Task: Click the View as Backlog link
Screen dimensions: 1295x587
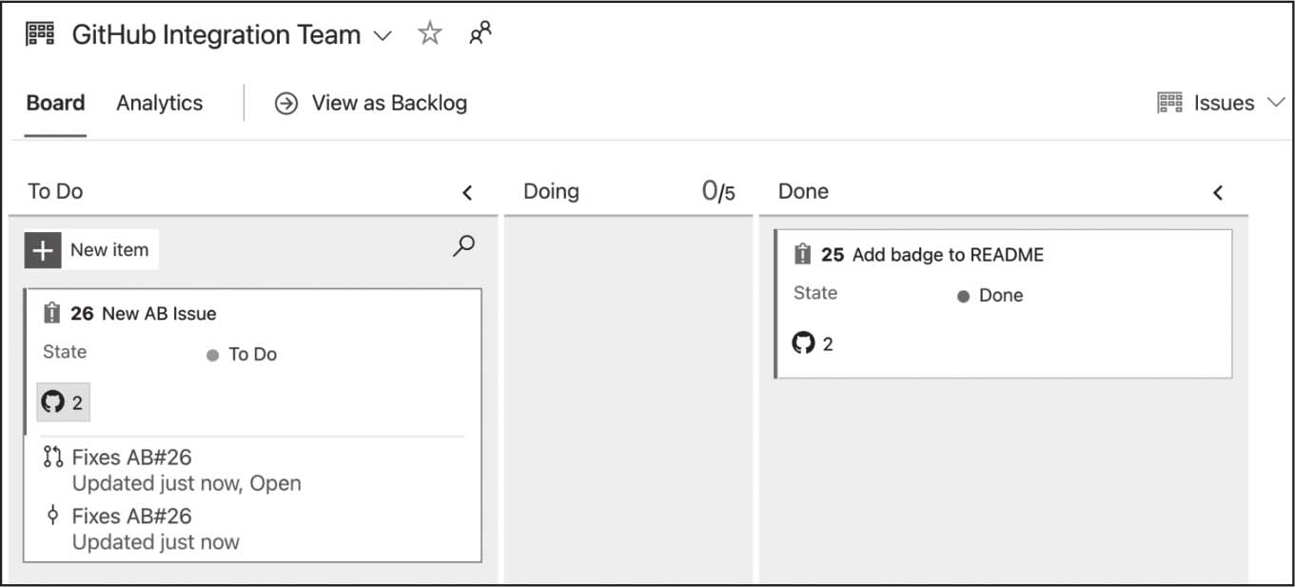Action: click(x=388, y=103)
